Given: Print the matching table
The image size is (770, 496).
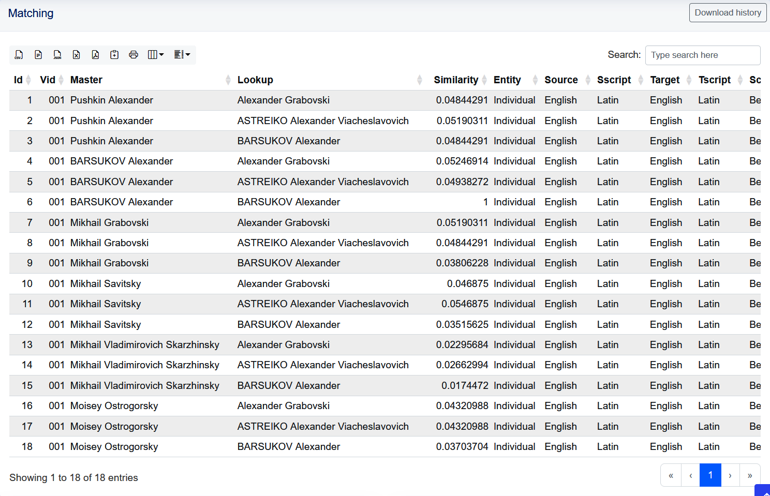Looking at the screenshot, I should (x=134, y=55).
